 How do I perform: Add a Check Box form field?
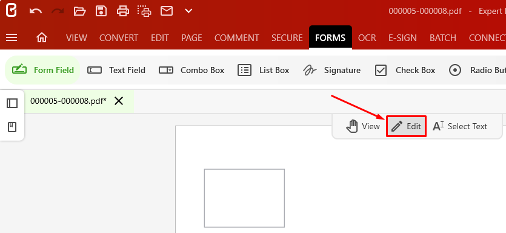pos(405,70)
